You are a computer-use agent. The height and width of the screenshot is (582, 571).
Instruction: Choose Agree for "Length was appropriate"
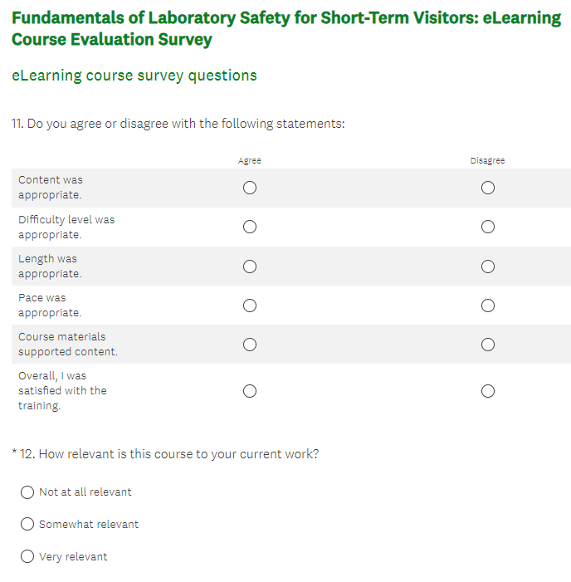click(x=250, y=267)
